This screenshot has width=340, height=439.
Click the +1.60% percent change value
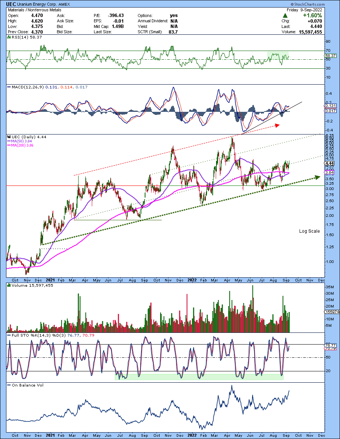(312, 16)
